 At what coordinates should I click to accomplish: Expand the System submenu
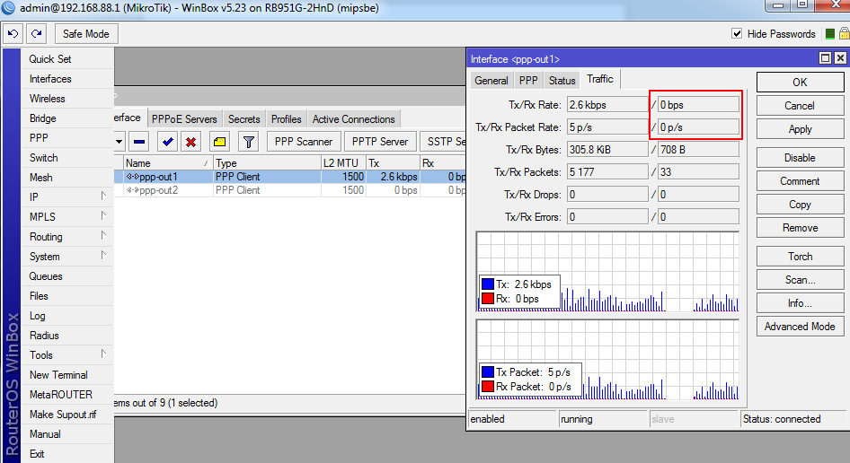point(103,256)
